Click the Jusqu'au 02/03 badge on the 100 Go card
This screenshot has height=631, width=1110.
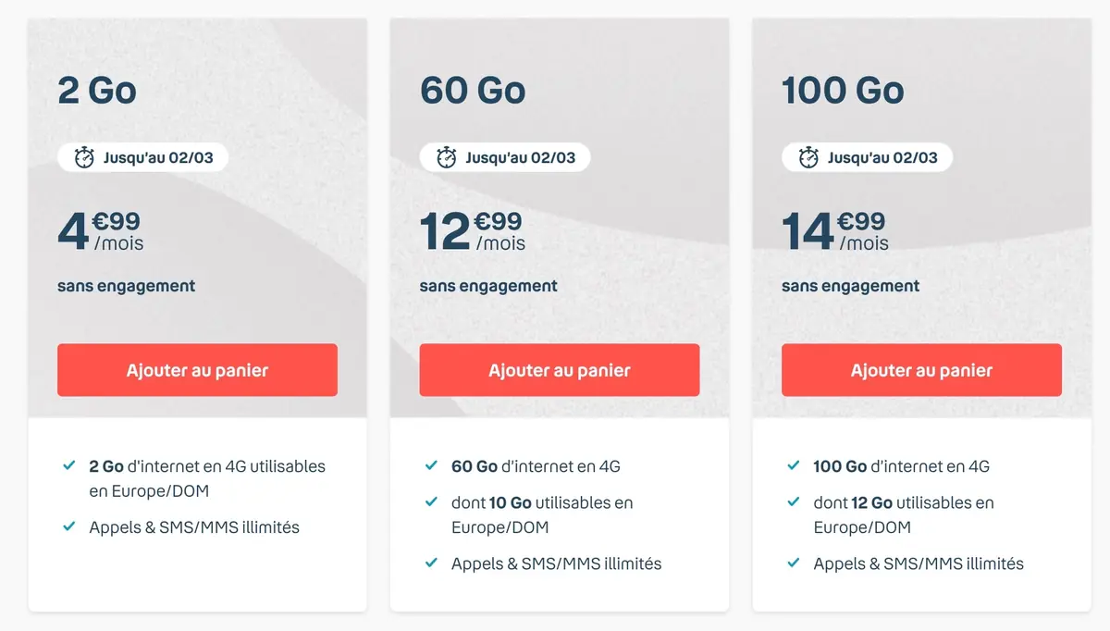[866, 156]
